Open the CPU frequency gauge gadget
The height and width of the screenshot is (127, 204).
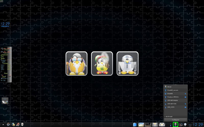(x=181, y=124)
